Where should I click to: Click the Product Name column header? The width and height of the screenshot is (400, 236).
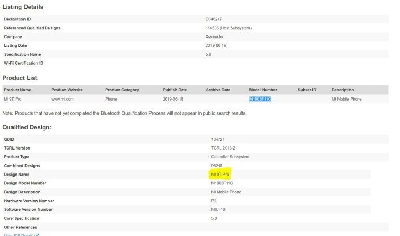click(x=17, y=90)
